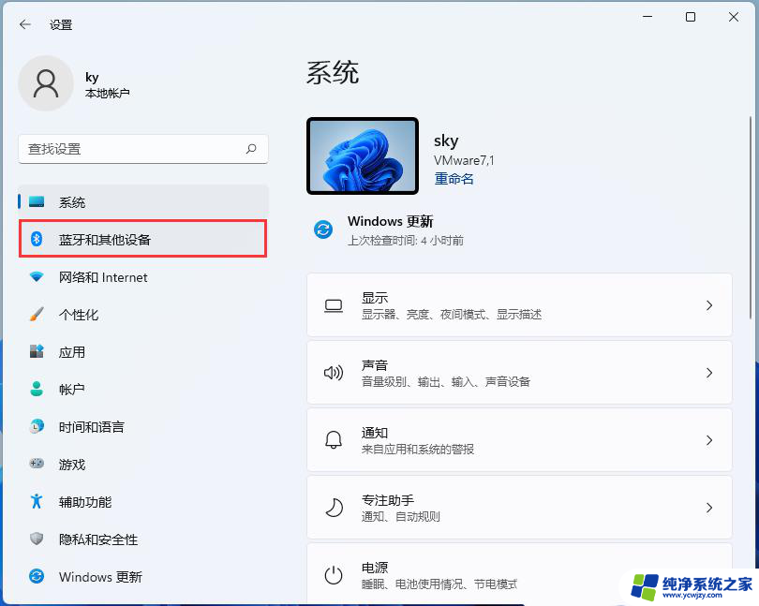Screen dimensions: 759x606
Task: Open 游戏 settings
Action: click(x=142, y=465)
